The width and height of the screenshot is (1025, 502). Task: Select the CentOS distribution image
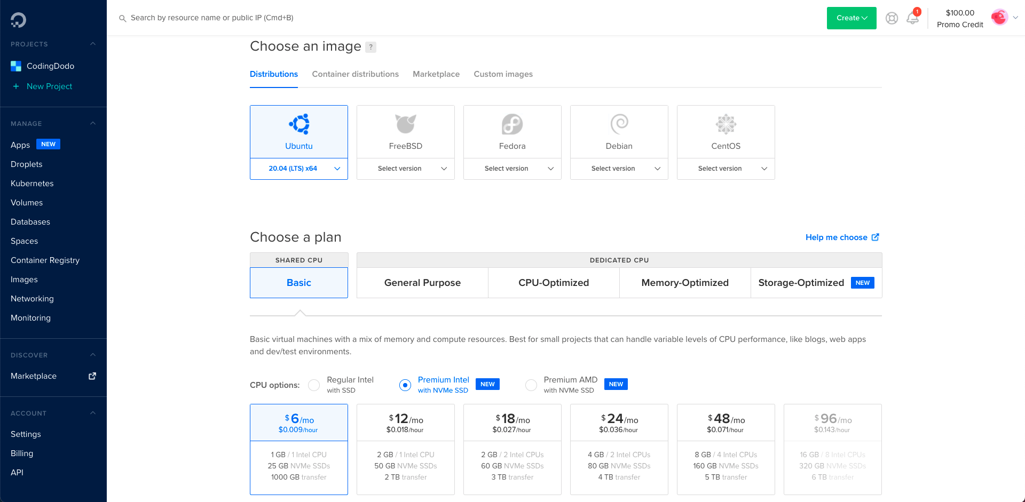(726, 131)
